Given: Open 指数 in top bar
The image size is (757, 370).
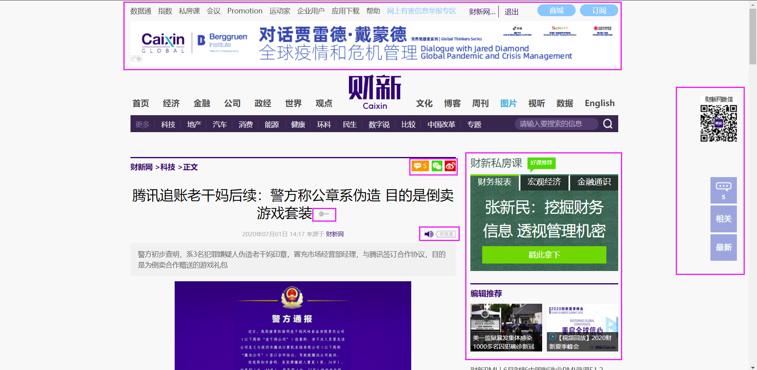Looking at the screenshot, I should coord(165,11).
